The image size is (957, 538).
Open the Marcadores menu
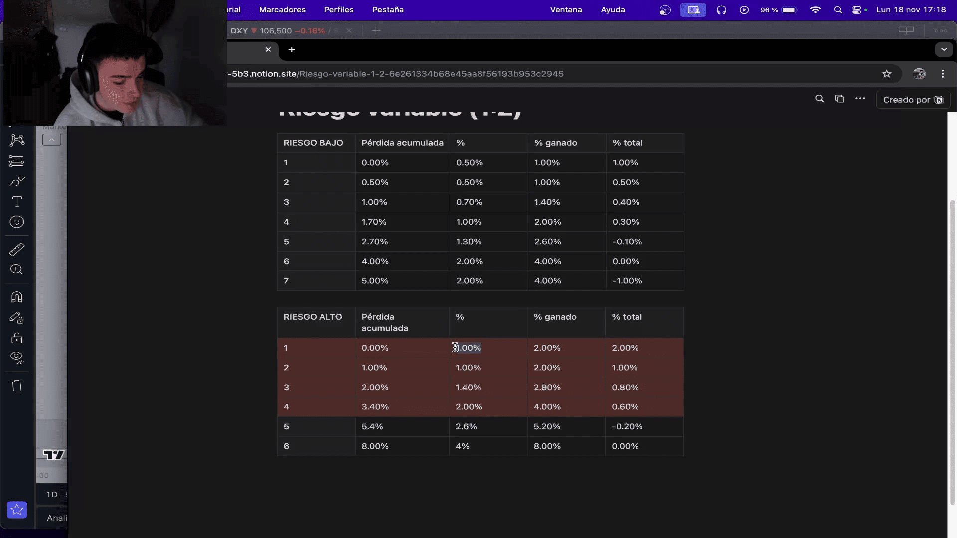coord(282,10)
